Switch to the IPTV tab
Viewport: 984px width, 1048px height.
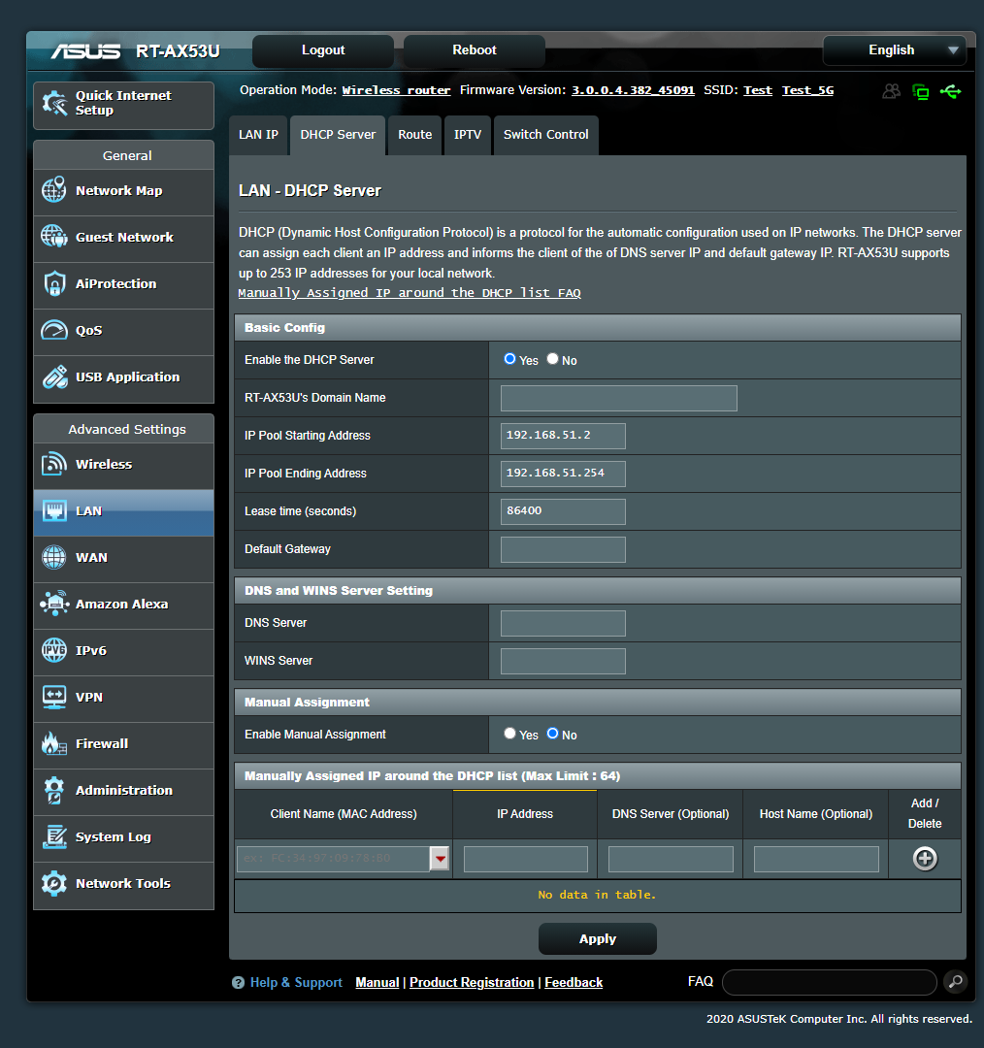(467, 135)
